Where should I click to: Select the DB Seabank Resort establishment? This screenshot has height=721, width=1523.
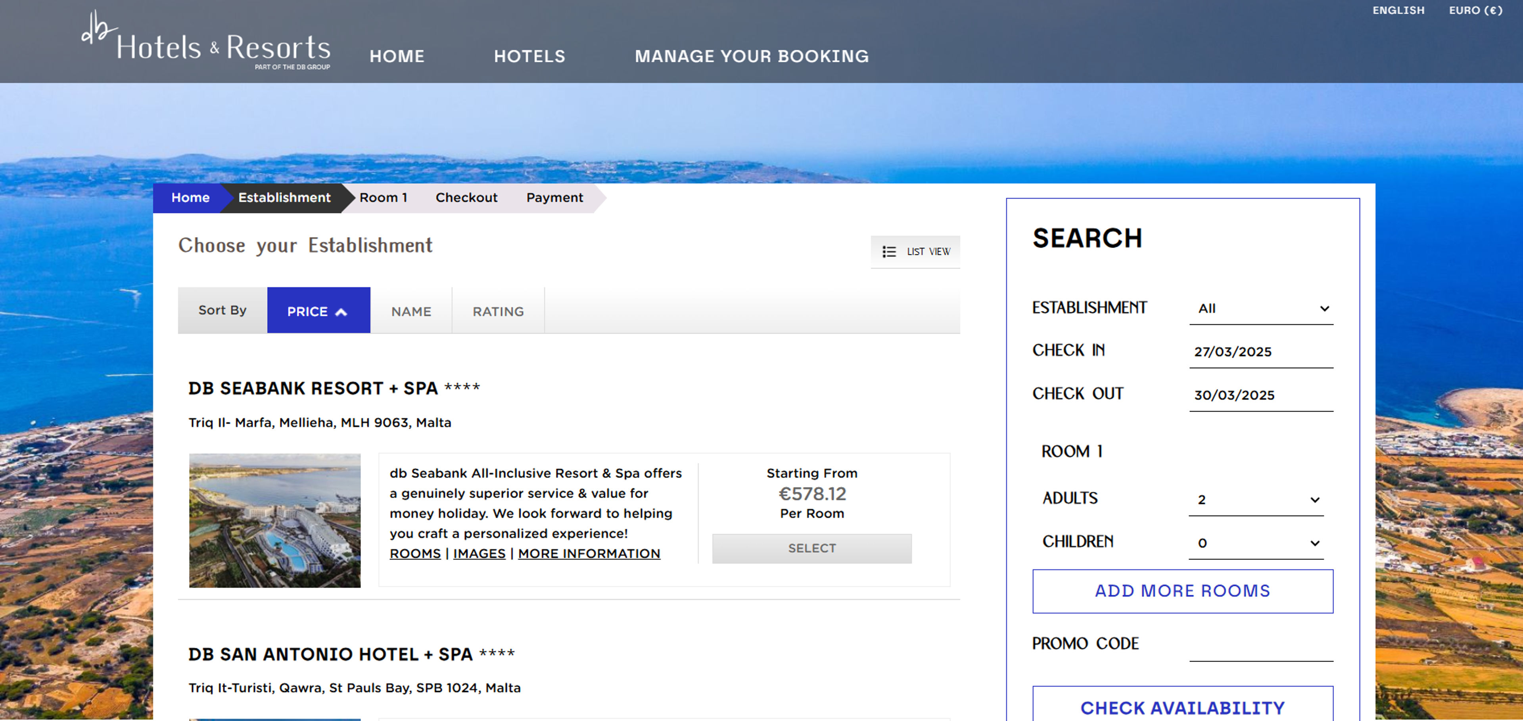pos(811,549)
